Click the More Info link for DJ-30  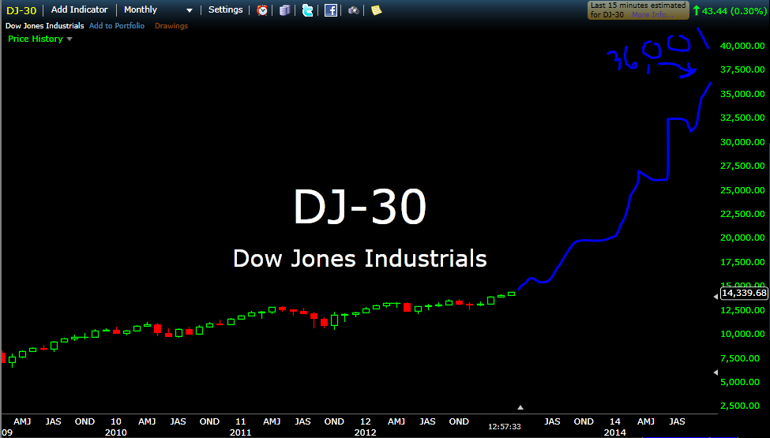(x=652, y=15)
